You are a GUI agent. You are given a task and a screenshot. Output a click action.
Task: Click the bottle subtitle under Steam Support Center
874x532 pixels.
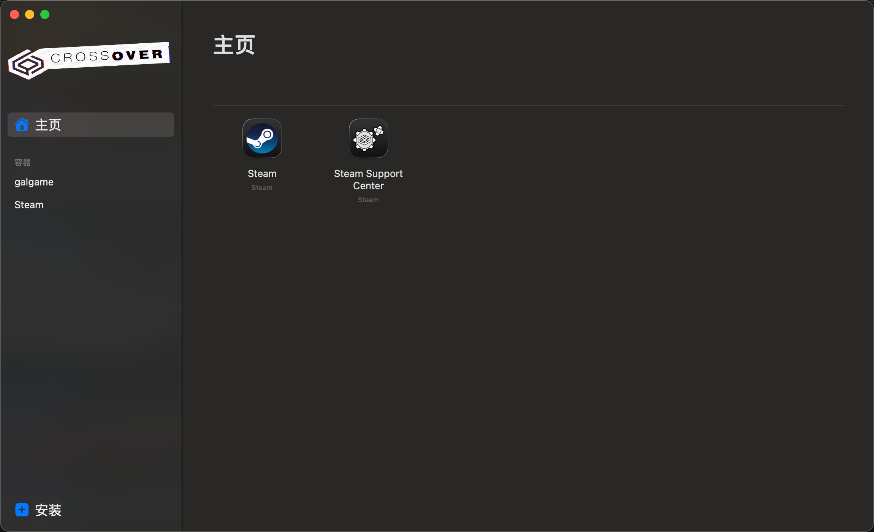click(x=368, y=200)
